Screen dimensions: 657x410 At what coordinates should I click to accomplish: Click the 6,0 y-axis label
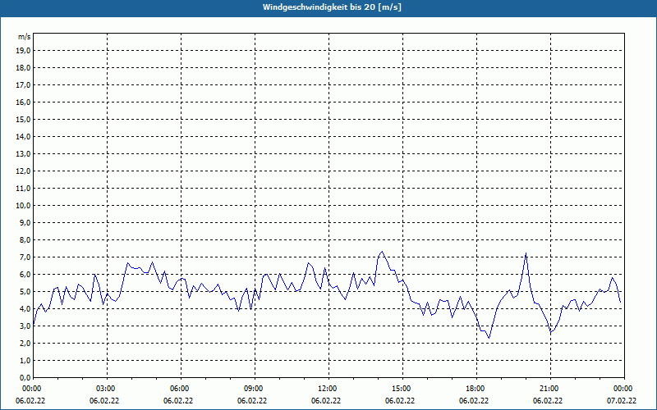[25, 275]
